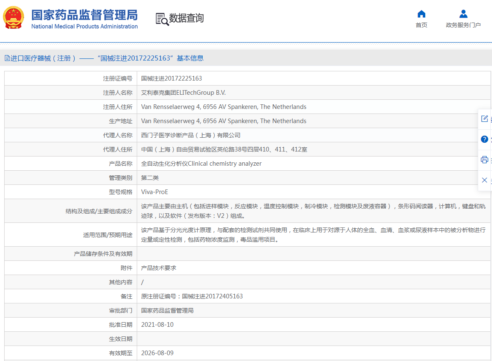The width and height of the screenshot is (492, 361).
Task: Click the 适用范围/预期用途 description text
Action: click(313, 235)
